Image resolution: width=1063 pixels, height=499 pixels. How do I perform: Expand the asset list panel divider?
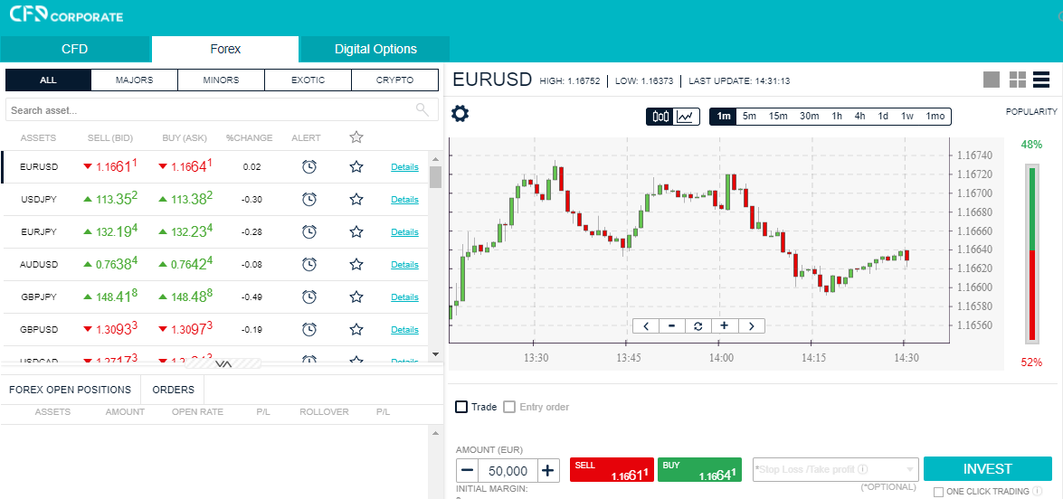pyautogui.click(x=223, y=363)
